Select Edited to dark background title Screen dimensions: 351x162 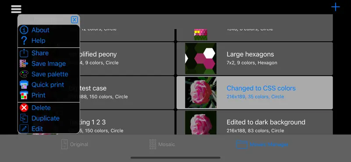click(x=266, y=122)
